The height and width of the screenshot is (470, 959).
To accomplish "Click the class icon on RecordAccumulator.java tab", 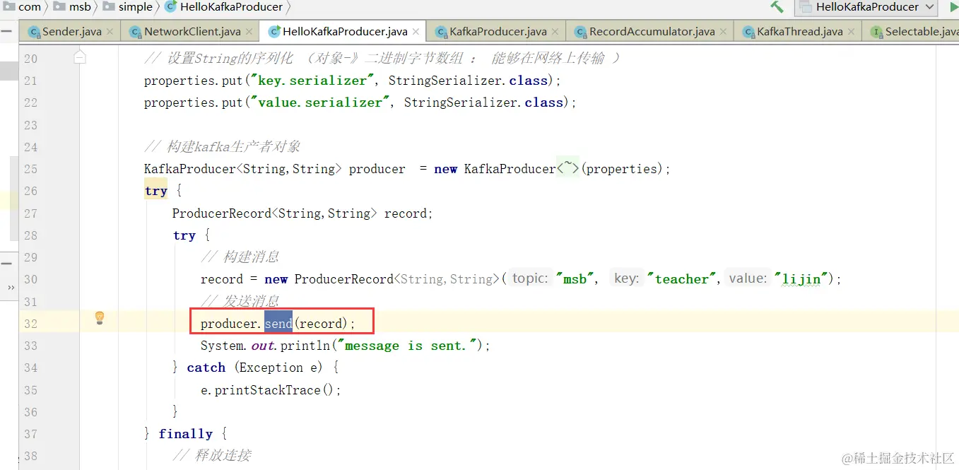I will click(x=581, y=32).
